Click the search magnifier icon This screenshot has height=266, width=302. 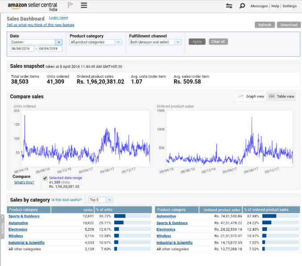[242, 6]
